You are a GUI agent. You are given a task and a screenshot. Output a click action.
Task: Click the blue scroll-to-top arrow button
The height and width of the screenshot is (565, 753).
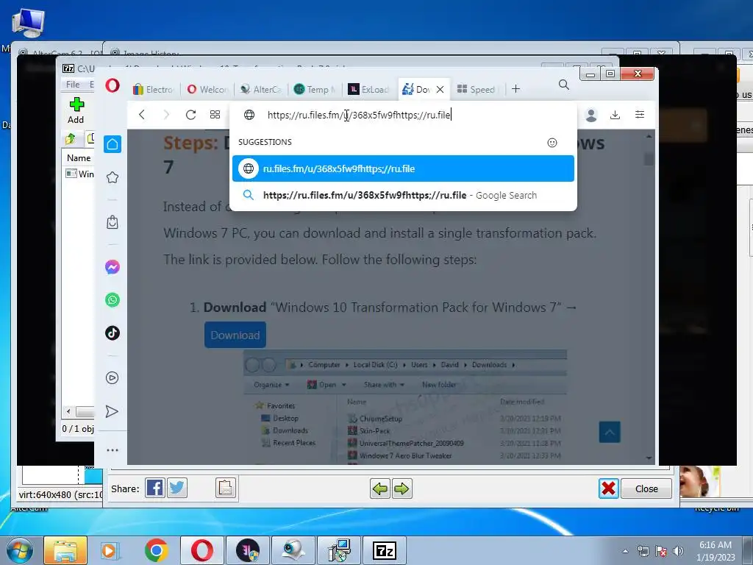(610, 432)
